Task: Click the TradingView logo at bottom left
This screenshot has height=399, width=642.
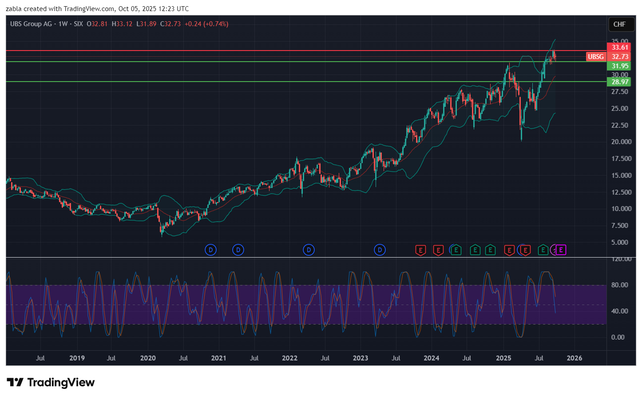Action: (x=51, y=382)
